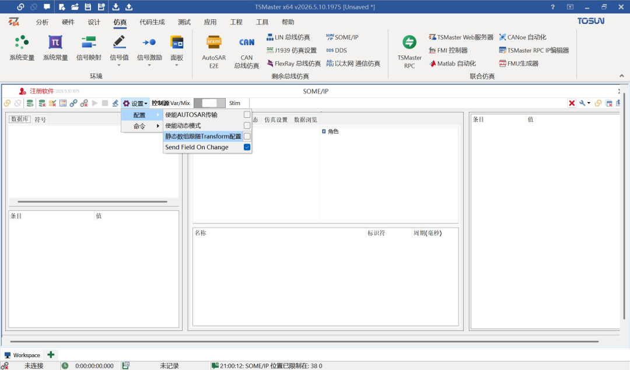This screenshot has width=630, height=370.
Task: Check 静态数组跟随Transform配置
Action: [x=247, y=137]
